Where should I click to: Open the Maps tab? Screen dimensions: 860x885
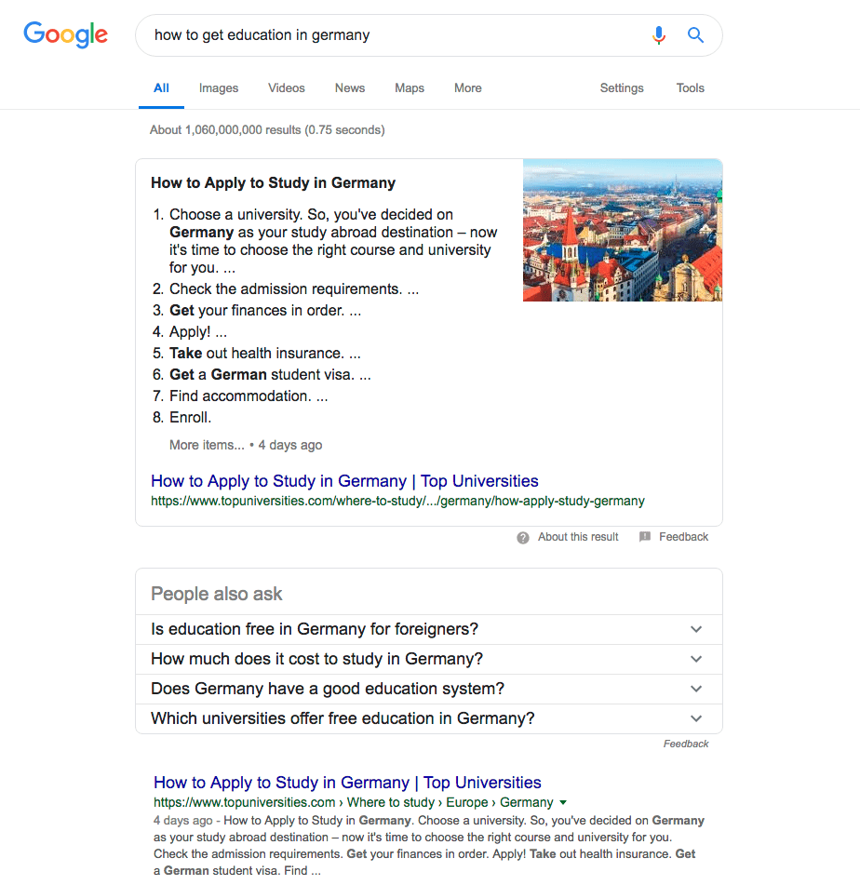pos(410,88)
